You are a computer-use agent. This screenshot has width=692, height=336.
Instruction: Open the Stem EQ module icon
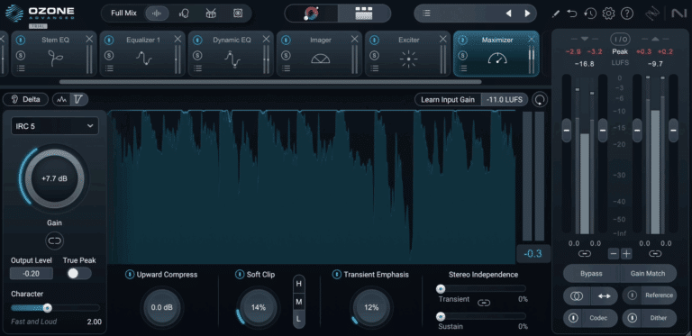tap(55, 59)
